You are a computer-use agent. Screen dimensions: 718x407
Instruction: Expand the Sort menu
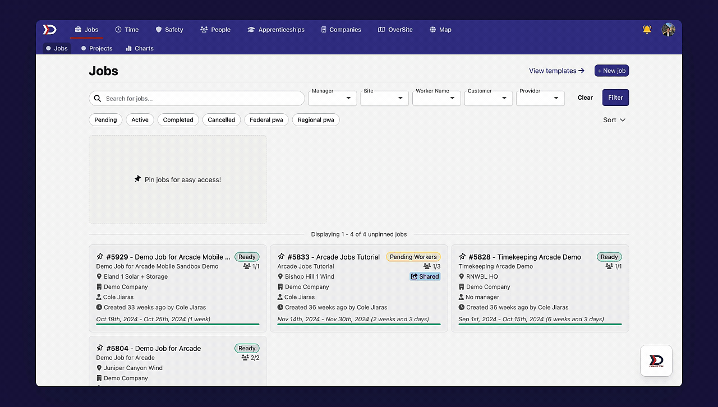[x=614, y=120]
